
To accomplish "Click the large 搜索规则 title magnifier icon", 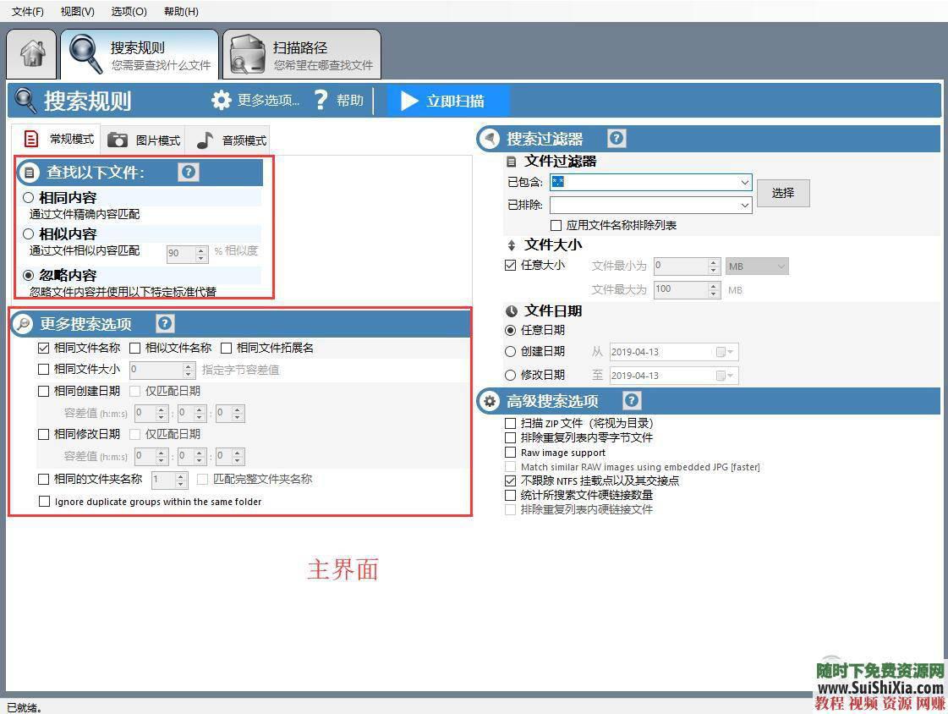I will (25, 101).
